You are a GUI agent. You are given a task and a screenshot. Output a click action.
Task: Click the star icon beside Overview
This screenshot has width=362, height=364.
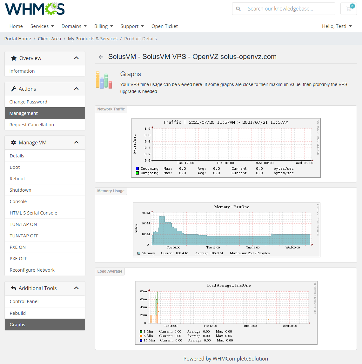pyautogui.click(x=13, y=58)
